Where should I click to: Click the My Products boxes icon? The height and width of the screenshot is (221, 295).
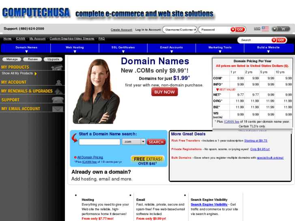[x=57, y=67]
